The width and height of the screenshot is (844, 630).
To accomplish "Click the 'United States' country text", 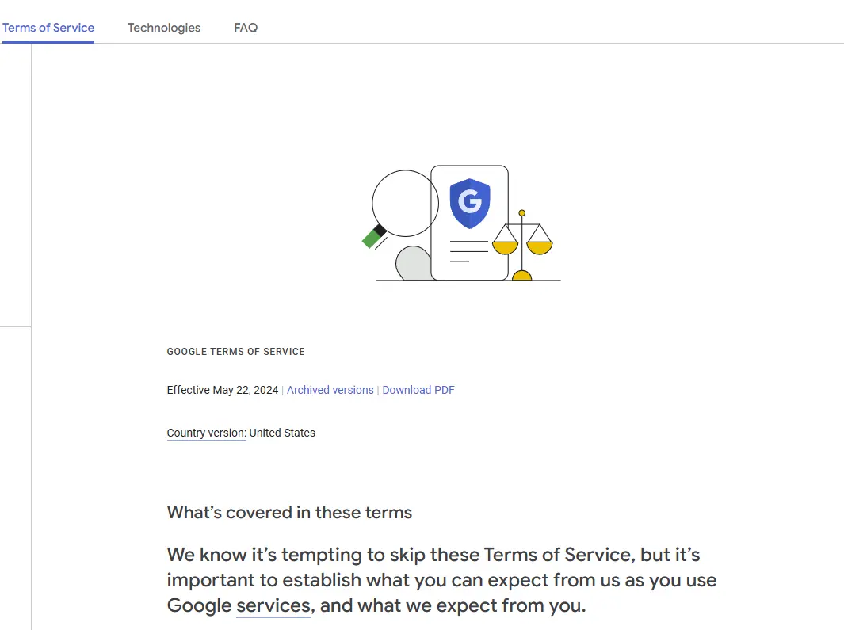I will pyautogui.click(x=282, y=433).
